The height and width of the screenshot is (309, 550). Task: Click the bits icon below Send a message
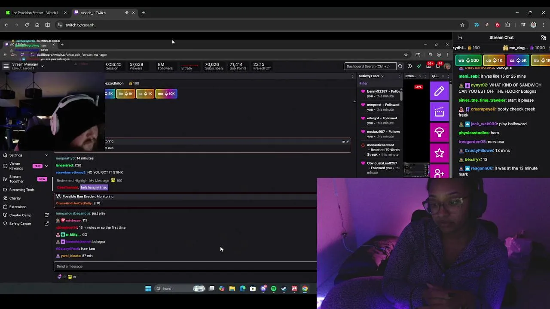pyautogui.click(x=59, y=277)
